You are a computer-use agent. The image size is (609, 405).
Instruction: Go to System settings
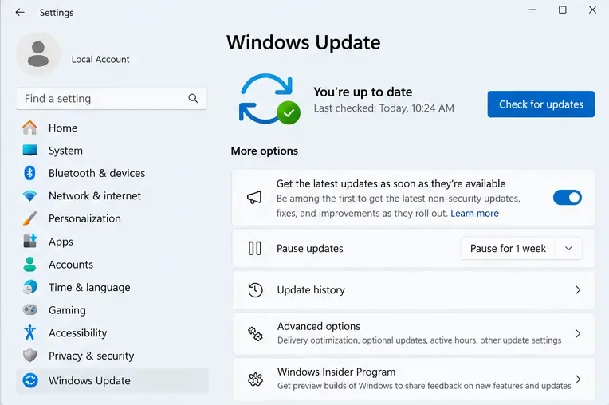click(x=65, y=151)
